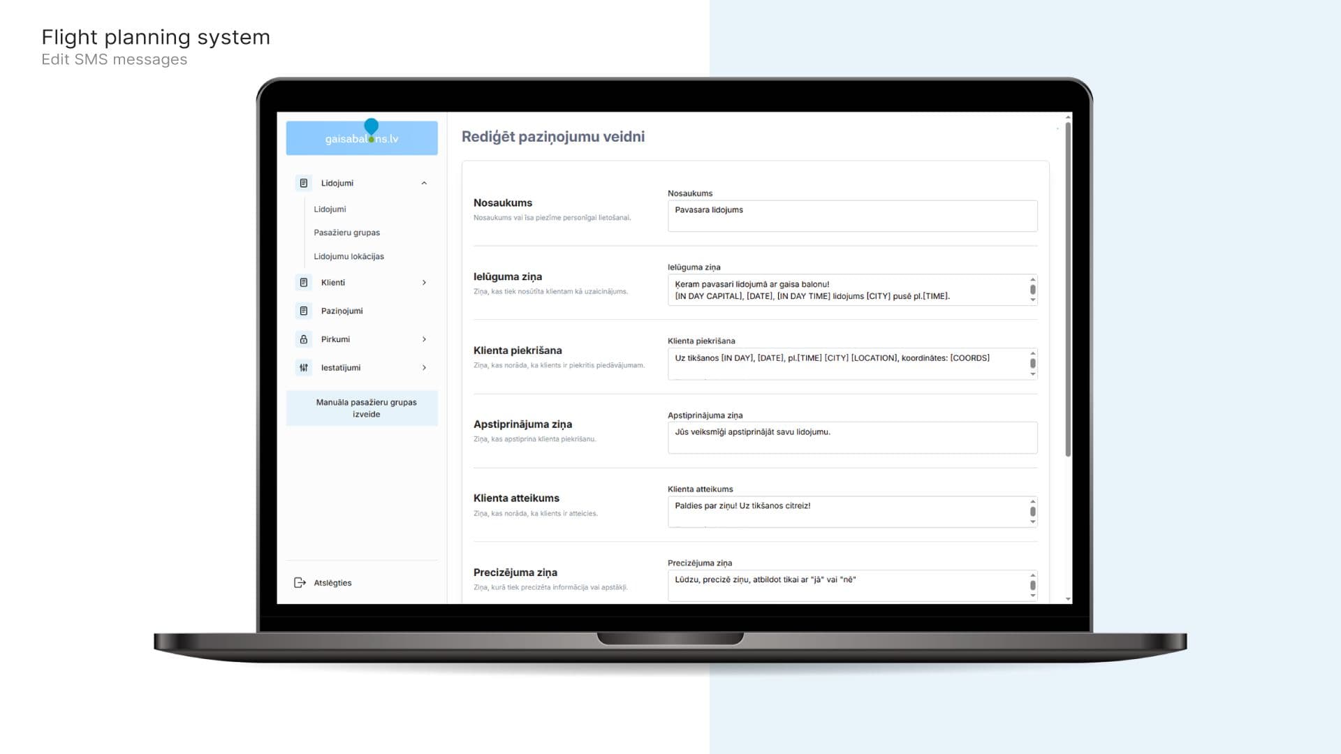Collapse the Lidojumi menu chevron

click(424, 183)
